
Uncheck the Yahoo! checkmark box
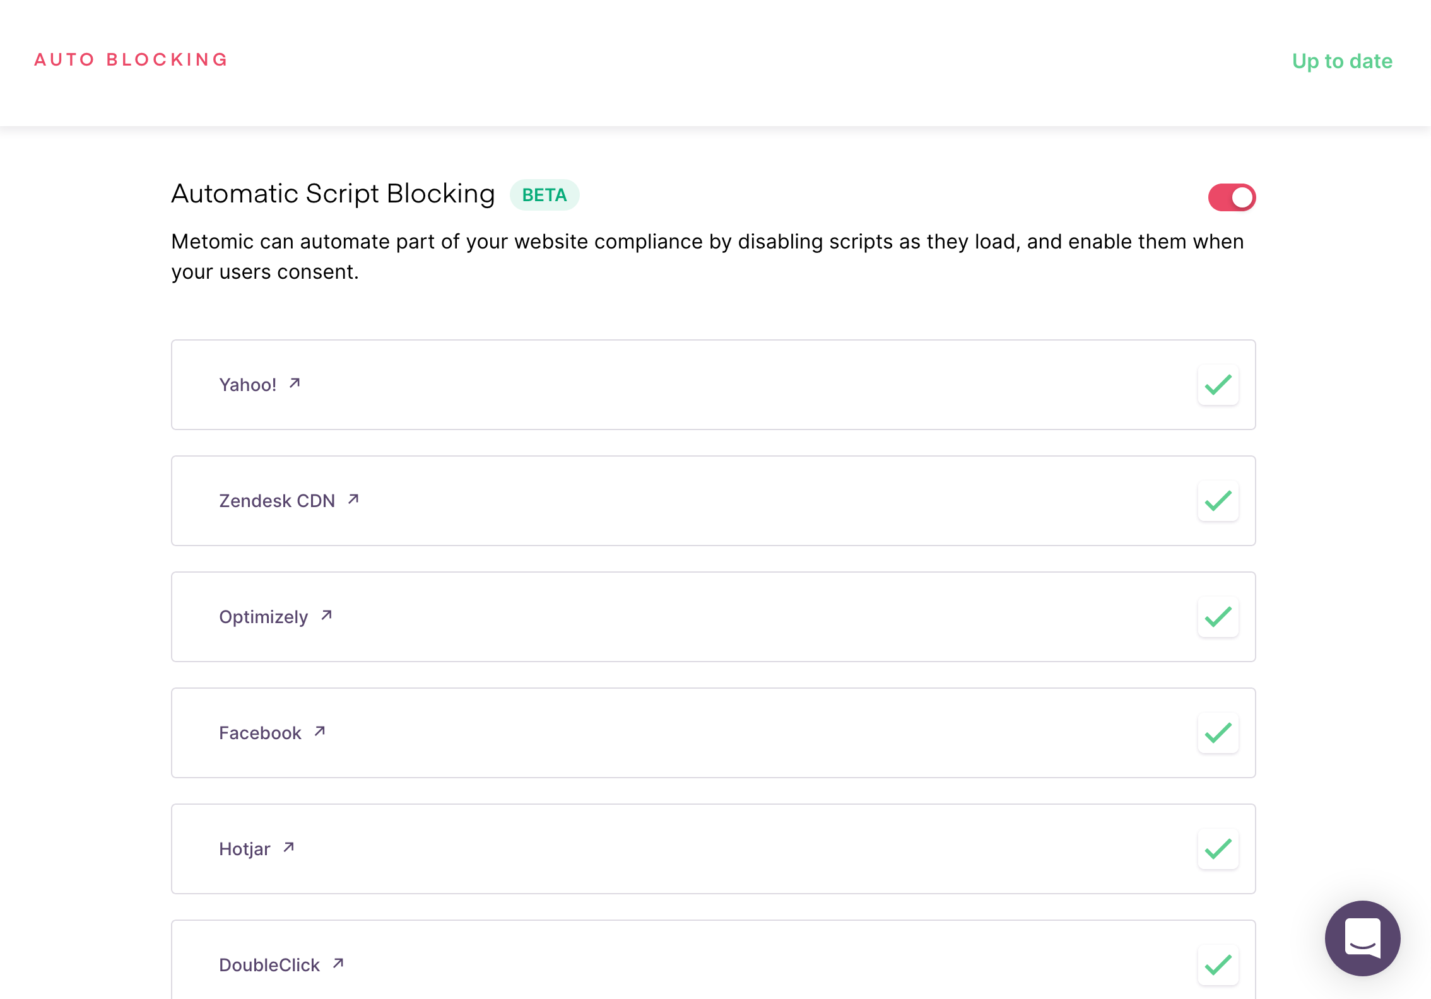1218,385
